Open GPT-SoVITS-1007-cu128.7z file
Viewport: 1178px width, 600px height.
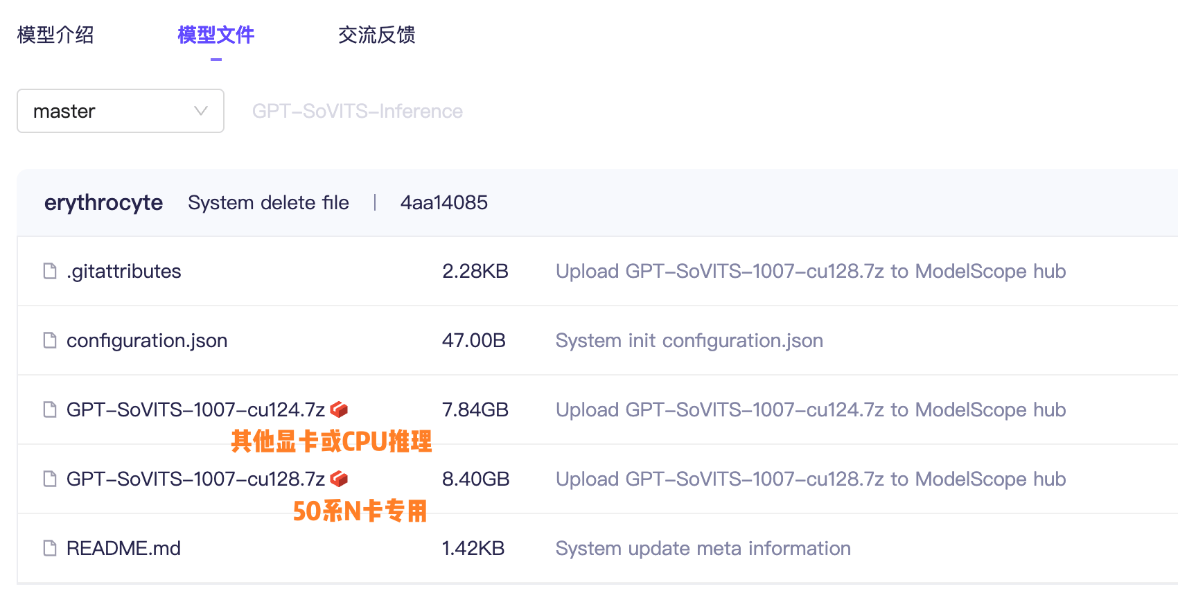coord(195,479)
